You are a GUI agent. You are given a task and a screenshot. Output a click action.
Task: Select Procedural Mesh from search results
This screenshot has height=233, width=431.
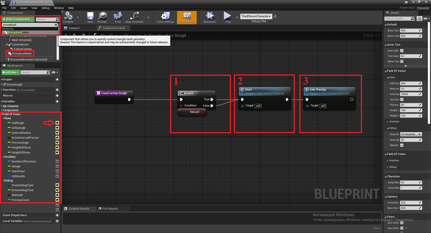click(x=30, y=33)
